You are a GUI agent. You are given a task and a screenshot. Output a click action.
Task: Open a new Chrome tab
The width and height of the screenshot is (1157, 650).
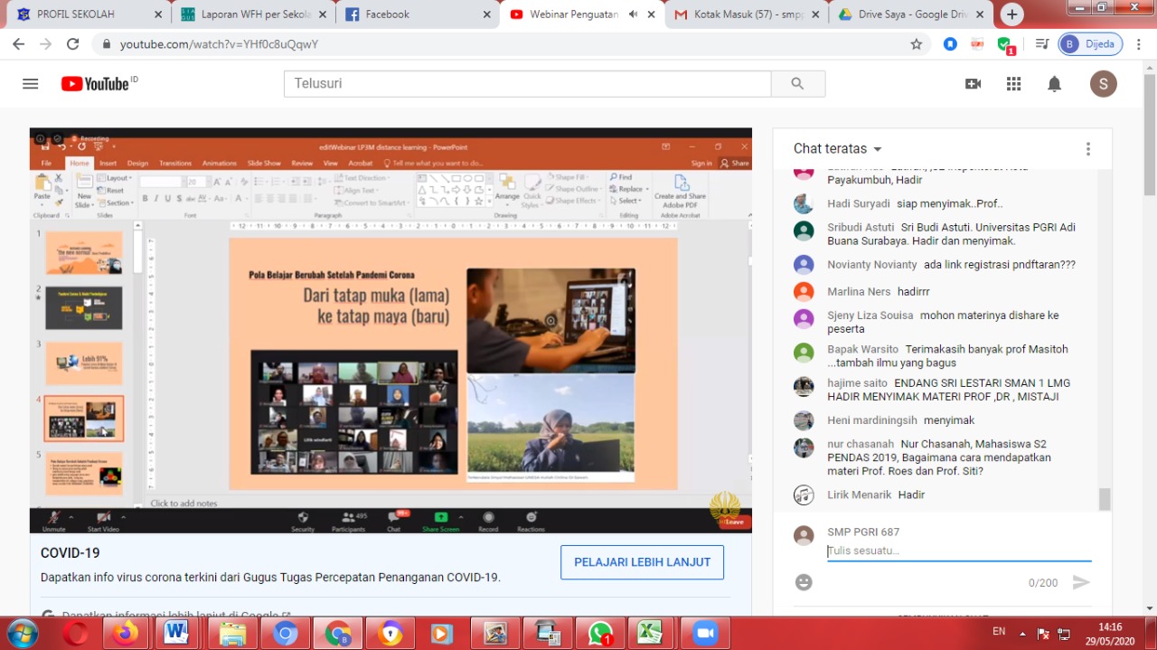pyautogui.click(x=1012, y=14)
